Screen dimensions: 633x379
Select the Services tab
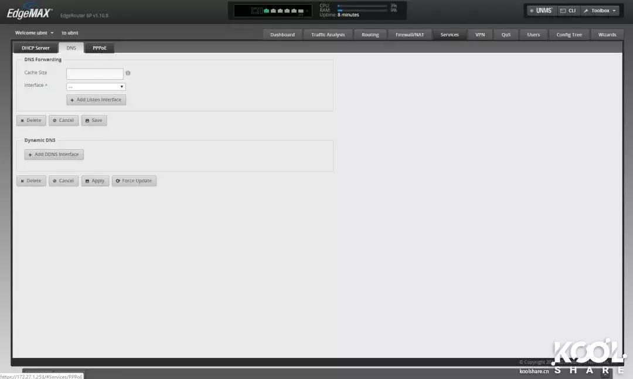pyautogui.click(x=450, y=35)
